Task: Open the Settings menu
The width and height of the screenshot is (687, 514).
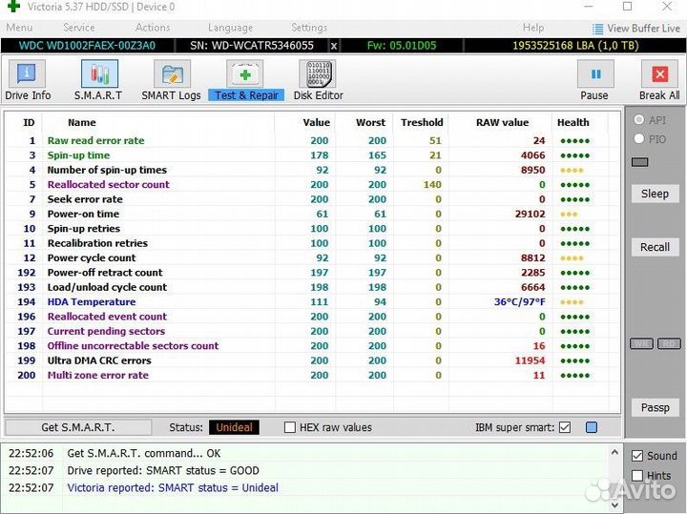Action: (309, 28)
